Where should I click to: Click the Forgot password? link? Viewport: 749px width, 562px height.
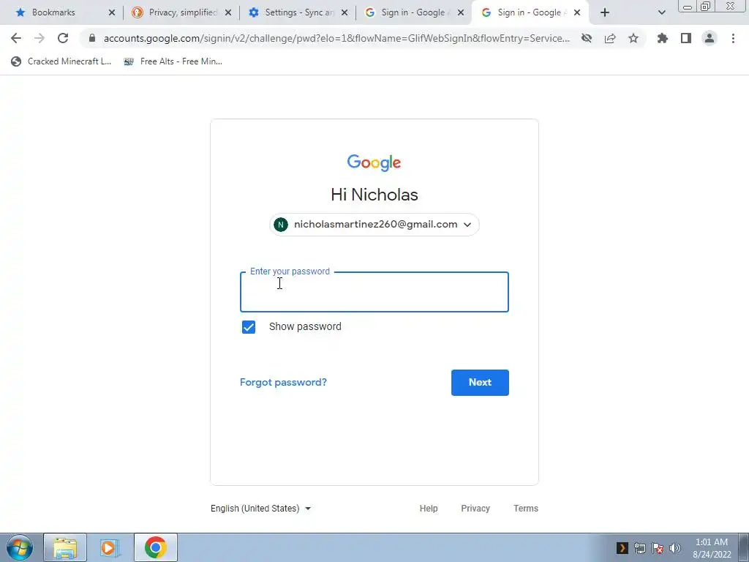tap(283, 382)
